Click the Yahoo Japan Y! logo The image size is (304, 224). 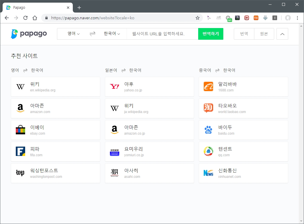pyautogui.click(x=114, y=86)
